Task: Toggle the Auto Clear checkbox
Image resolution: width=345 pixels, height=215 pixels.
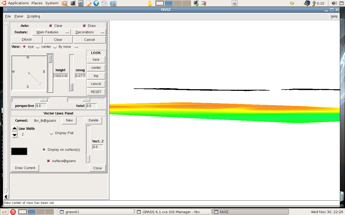Action: tap(50, 26)
